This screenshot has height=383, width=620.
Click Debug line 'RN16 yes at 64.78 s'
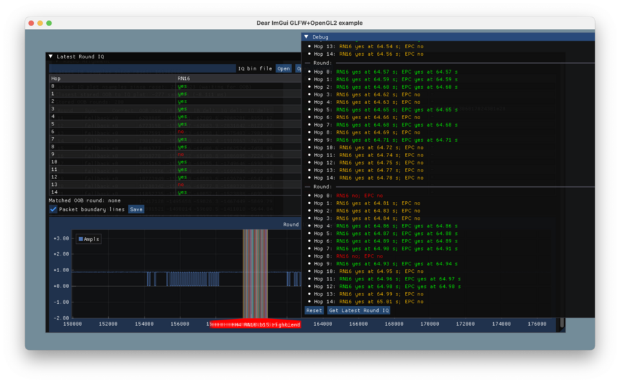369,178
